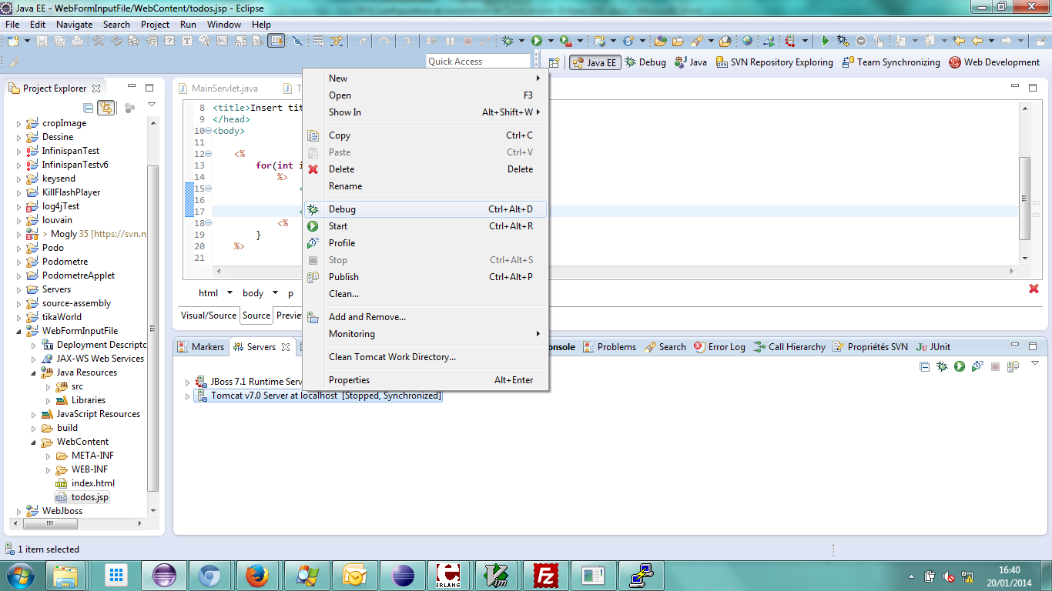
Task: Click the Last Edit Location arrow icon
Action: click(x=958, y=41)
